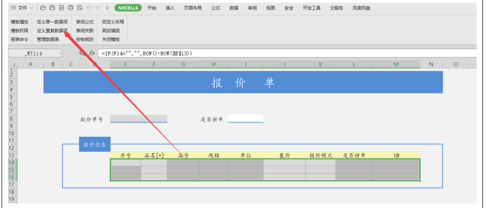Click the ID column header cell
Image resolution: width=484 pixels, height=208 pixels.
coord(397,155)
